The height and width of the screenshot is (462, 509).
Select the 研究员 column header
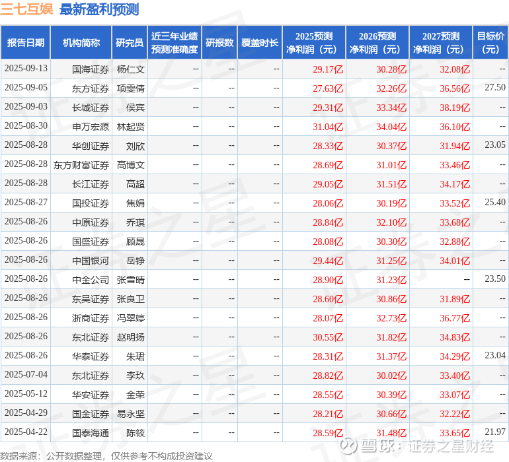coord(130,42)
